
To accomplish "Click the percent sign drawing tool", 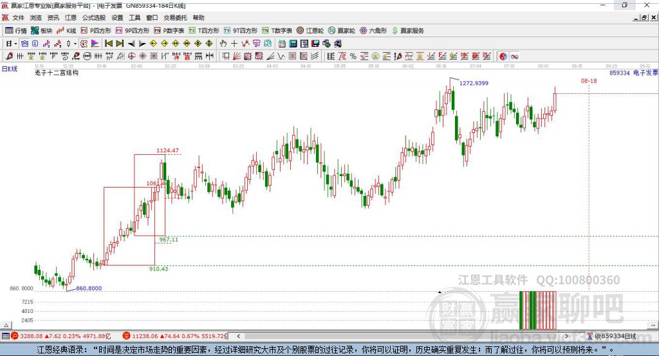I will click(x=353, y=57).
